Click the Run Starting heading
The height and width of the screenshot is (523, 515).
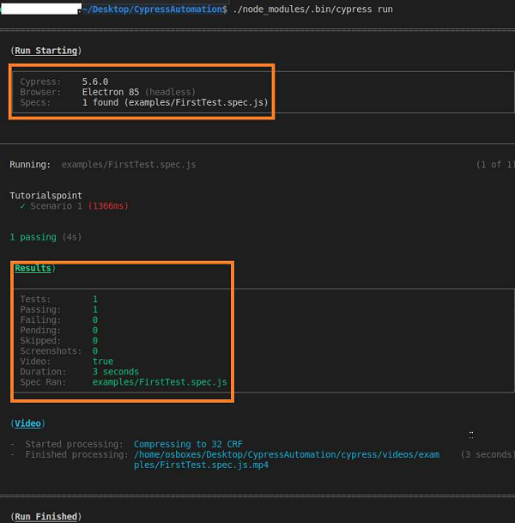click(45, 51)
